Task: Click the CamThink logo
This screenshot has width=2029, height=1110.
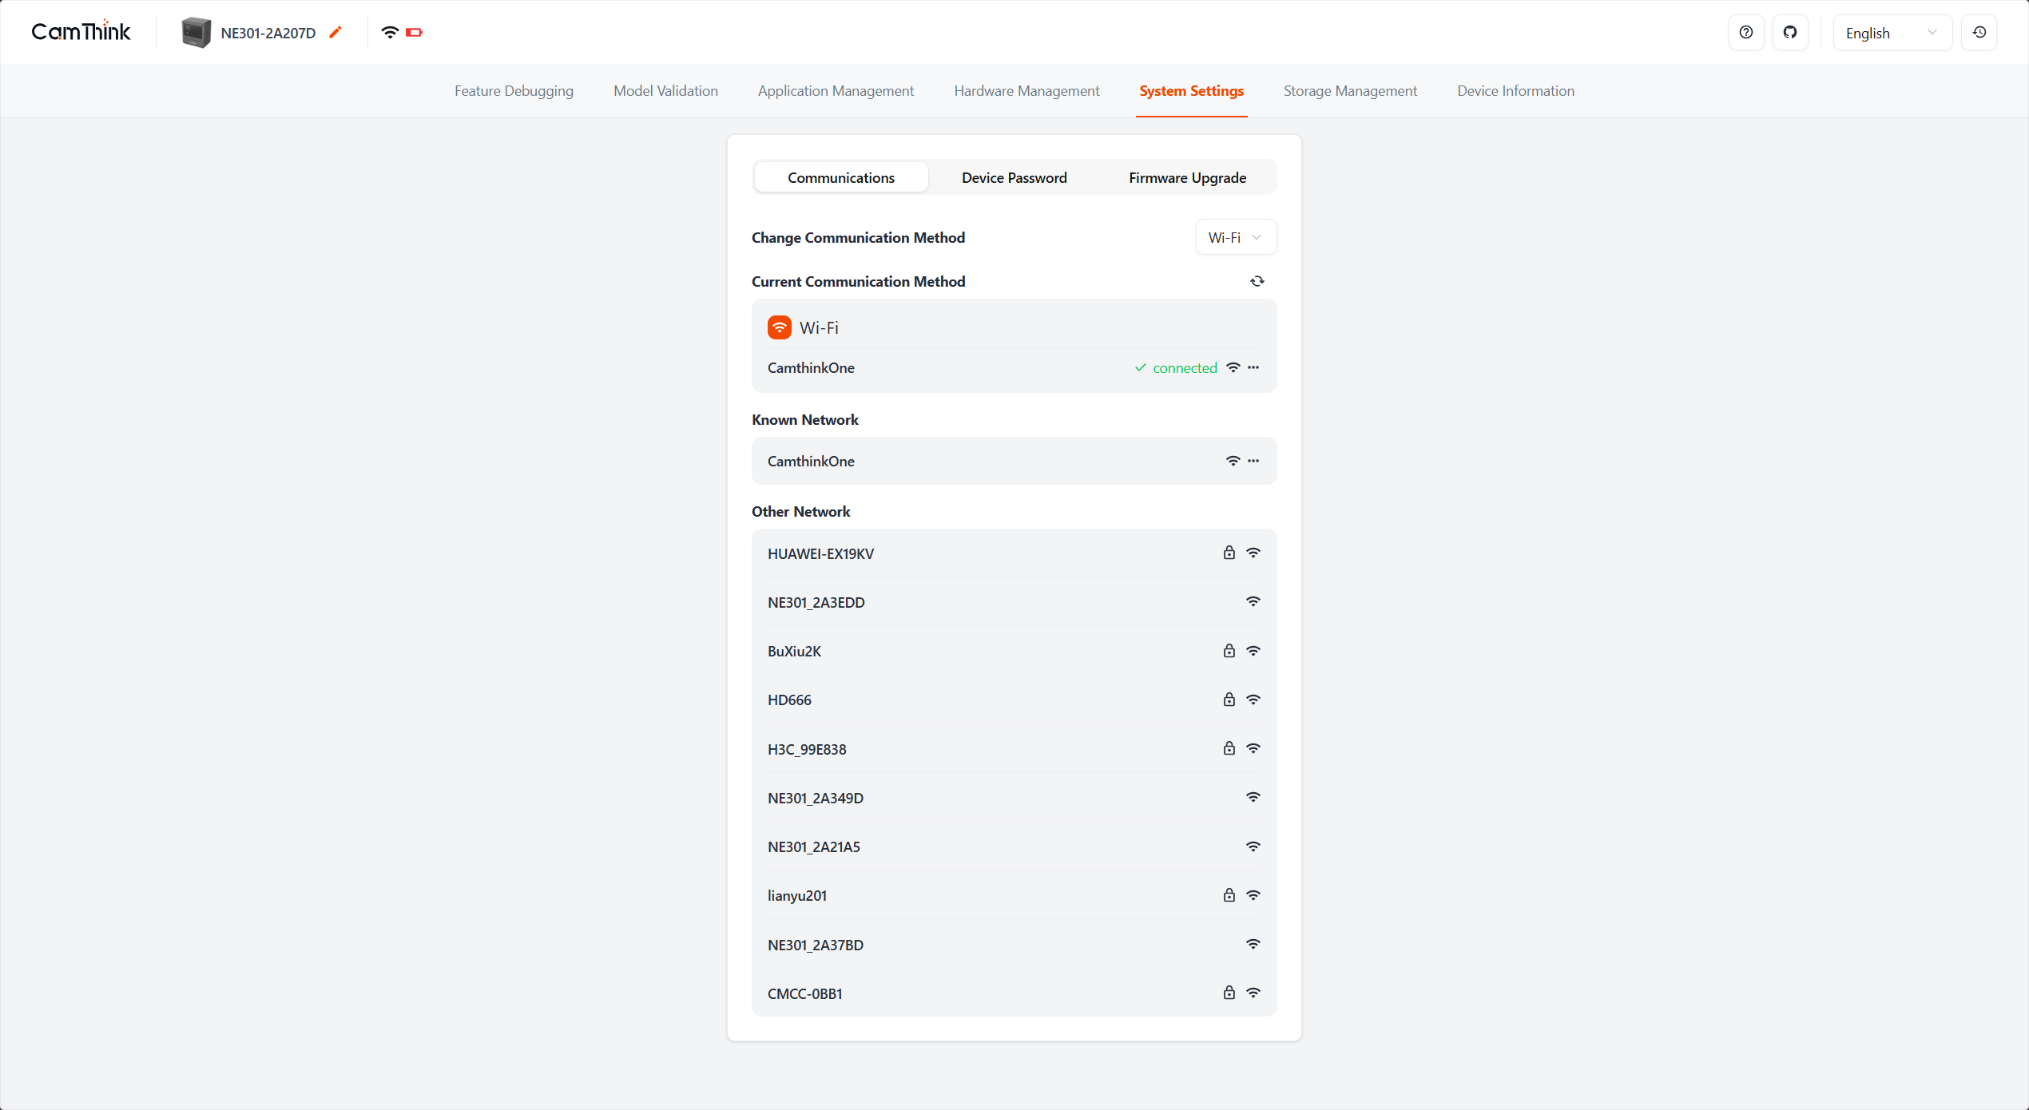Action: coord(81,32)
